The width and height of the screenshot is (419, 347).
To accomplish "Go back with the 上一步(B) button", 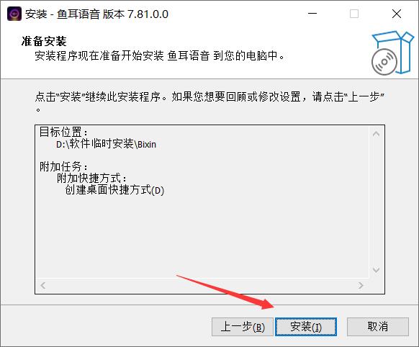I will point(243,326).
